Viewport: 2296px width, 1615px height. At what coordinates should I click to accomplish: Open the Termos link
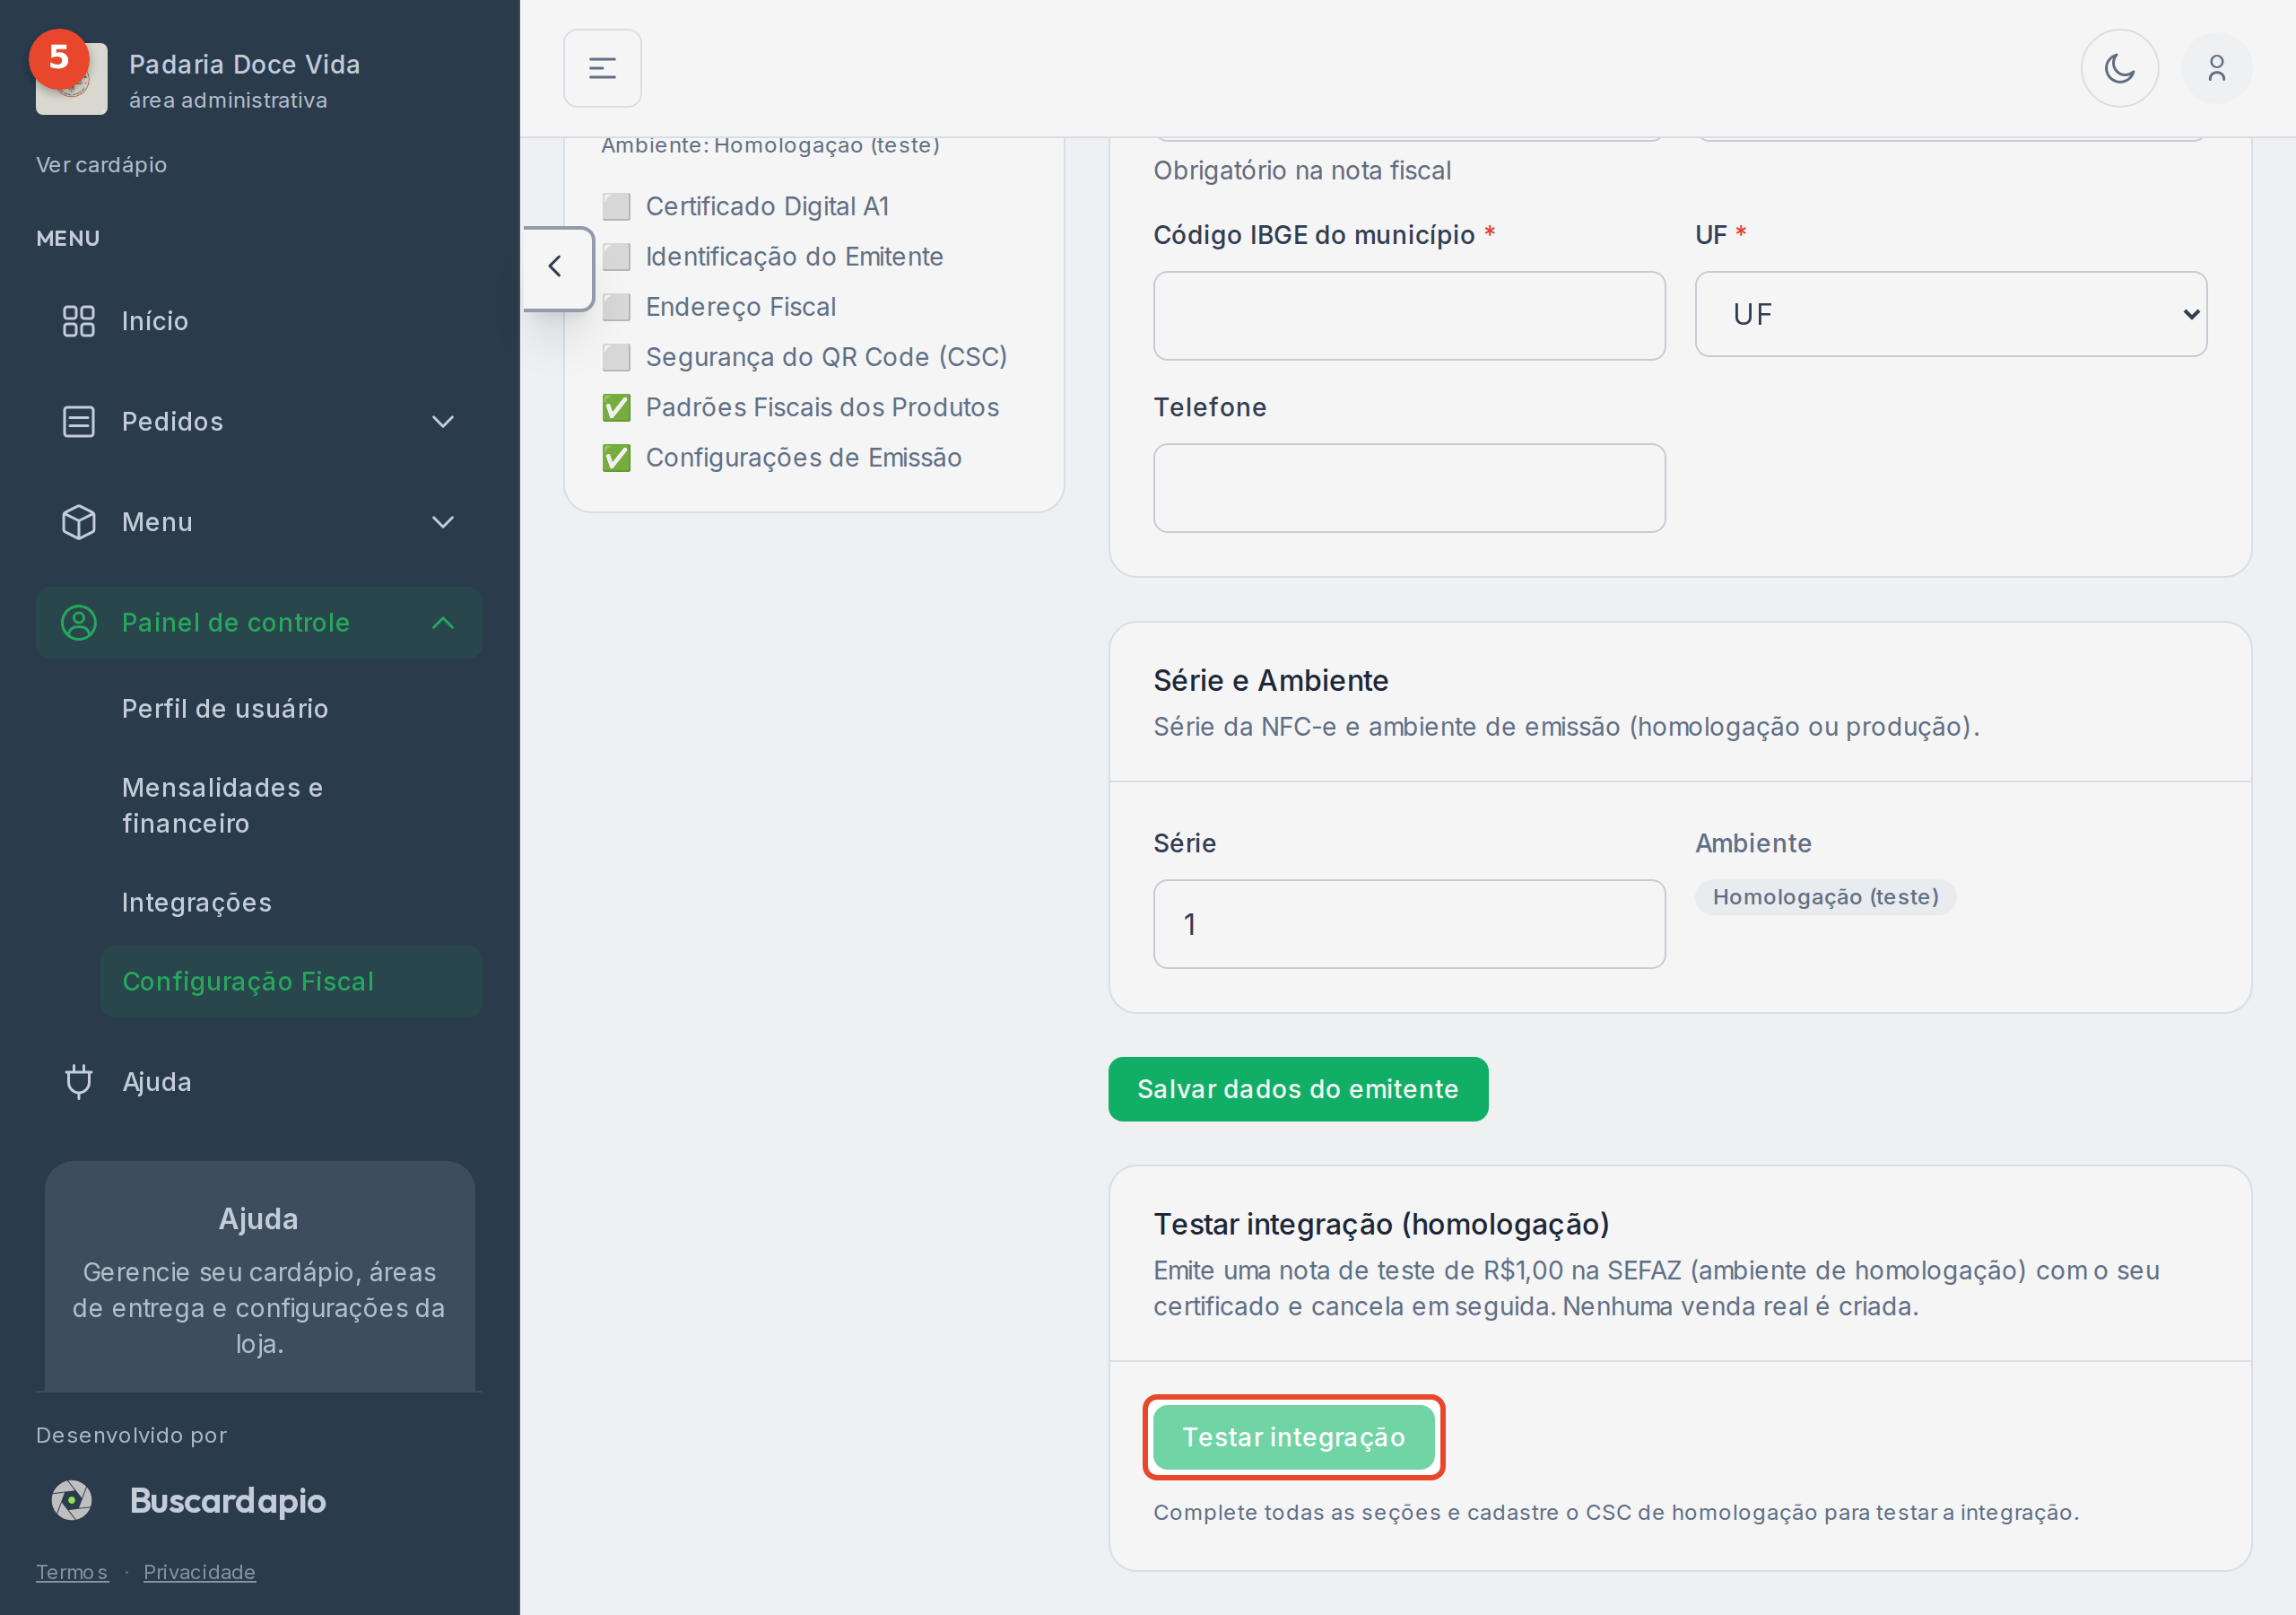click(x=72, y=1571)
